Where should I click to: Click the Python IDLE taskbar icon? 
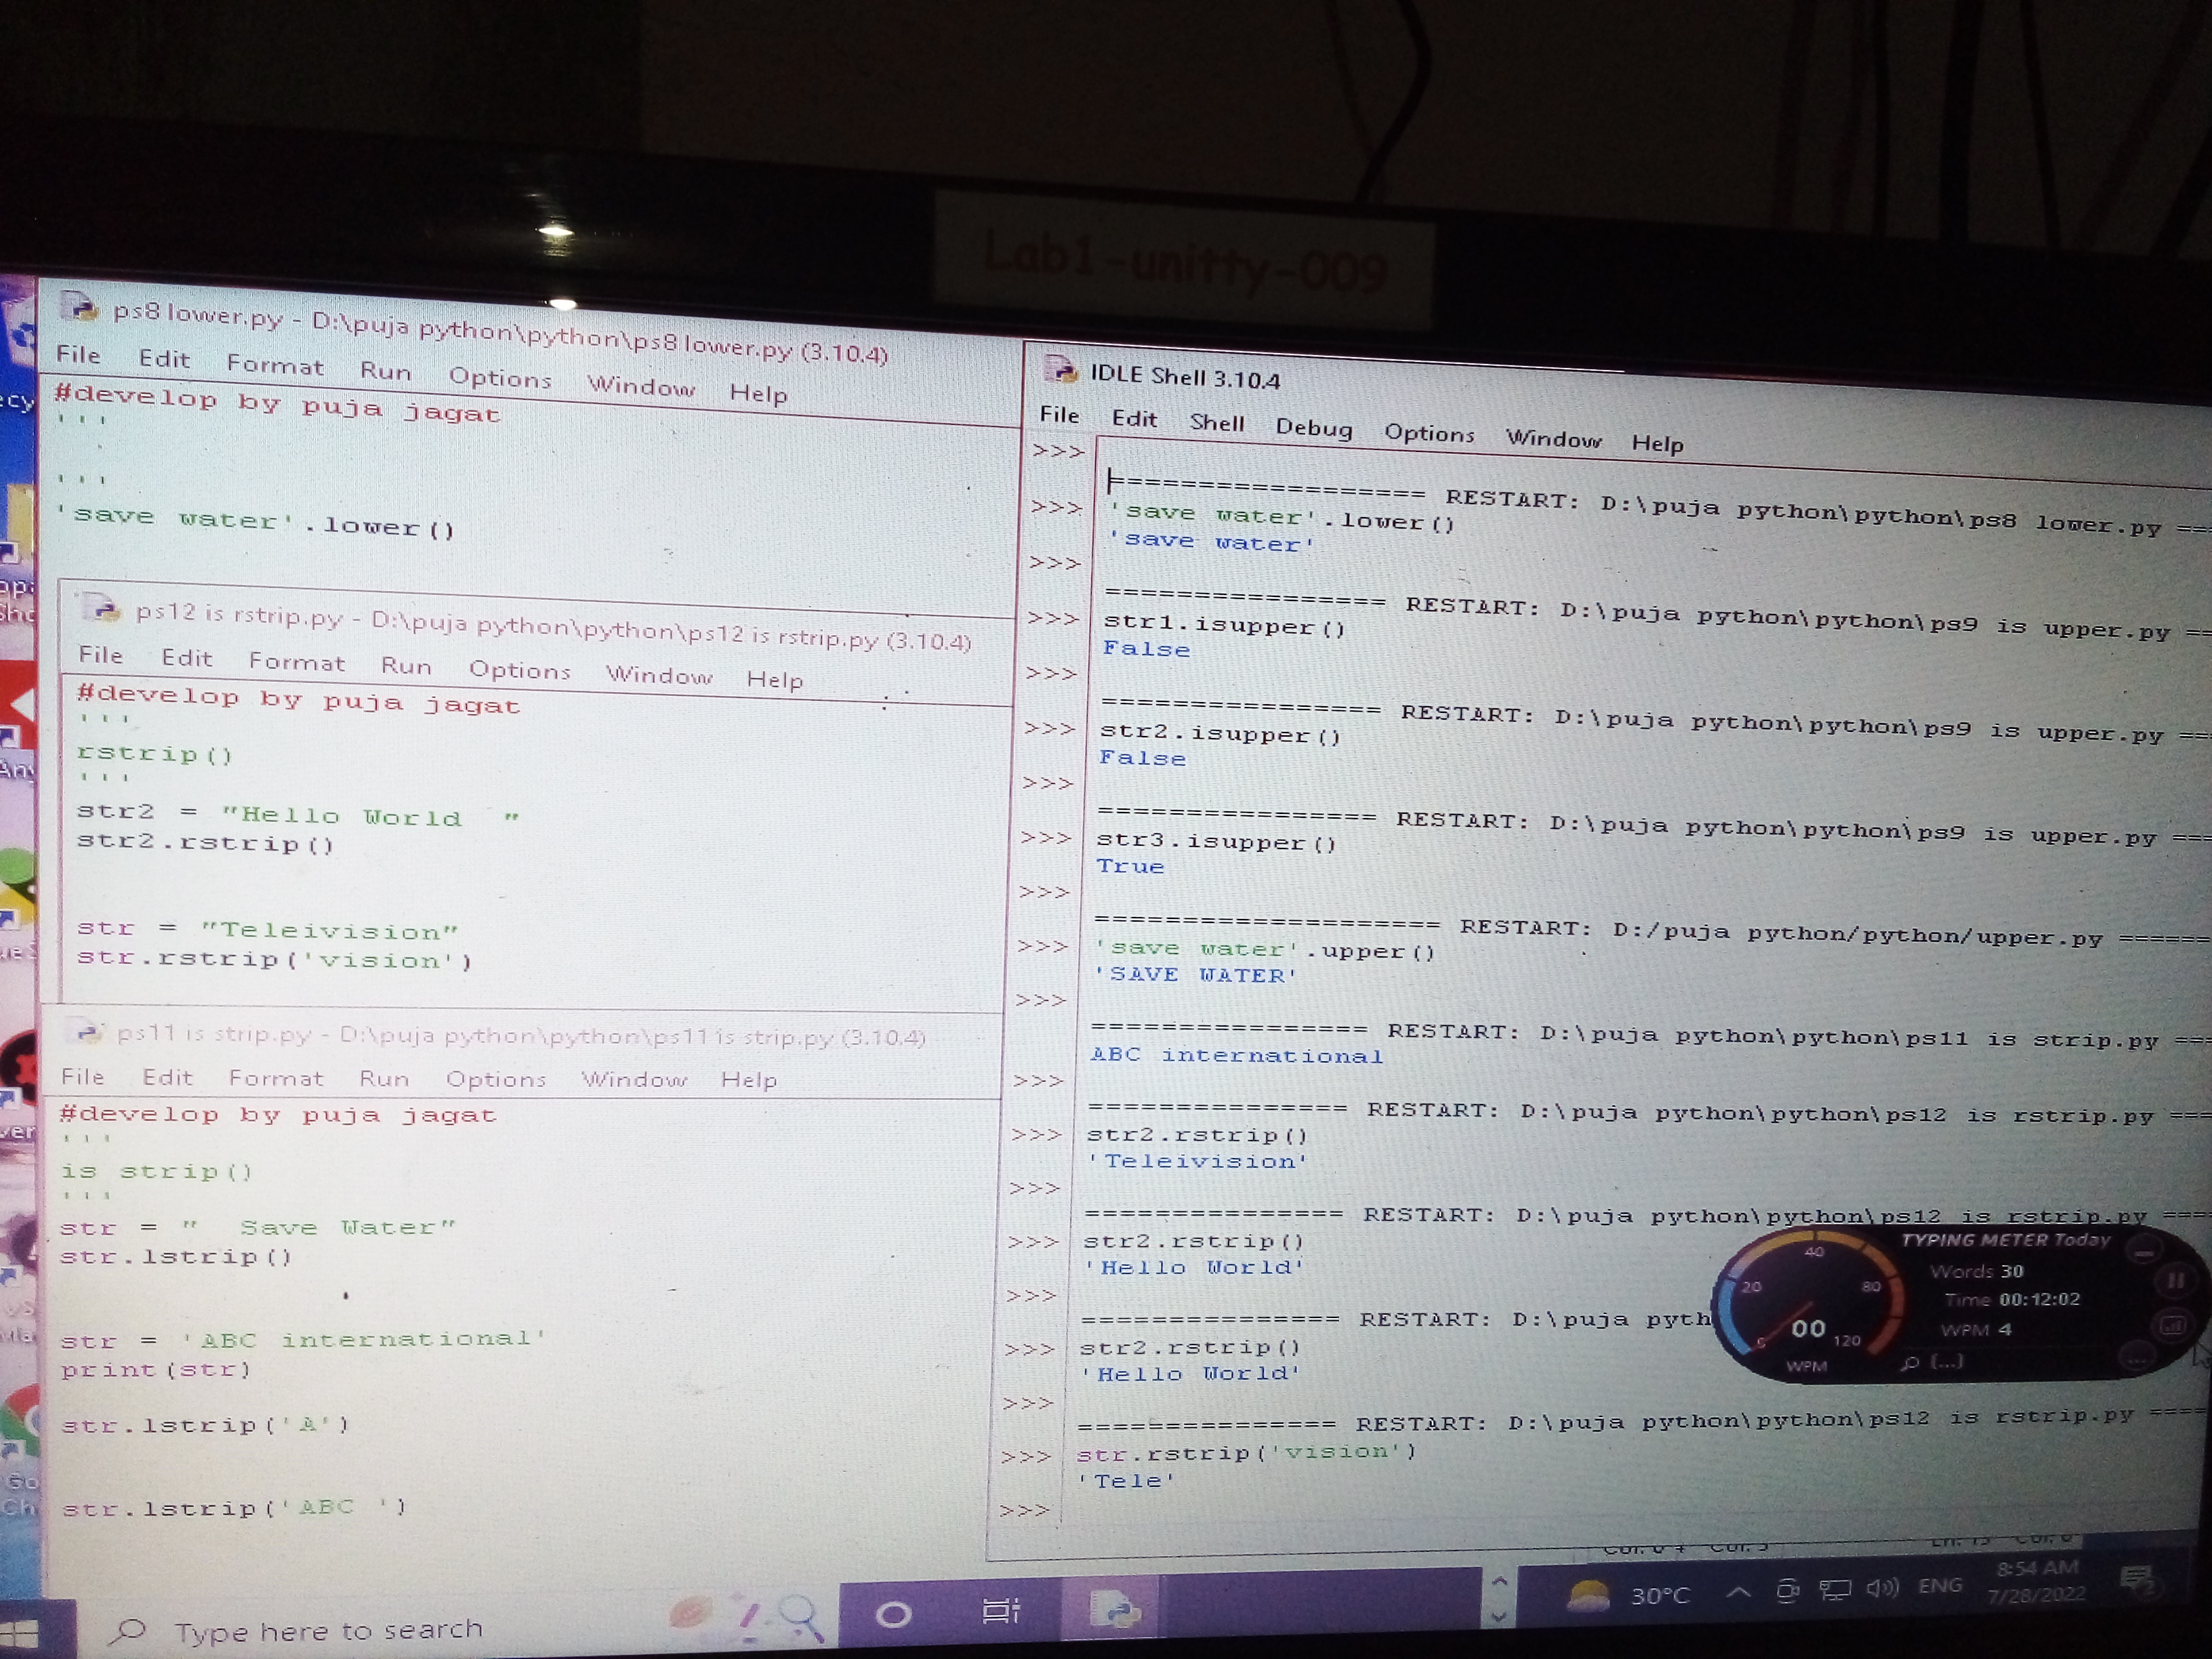[x=1116, y=1609]
